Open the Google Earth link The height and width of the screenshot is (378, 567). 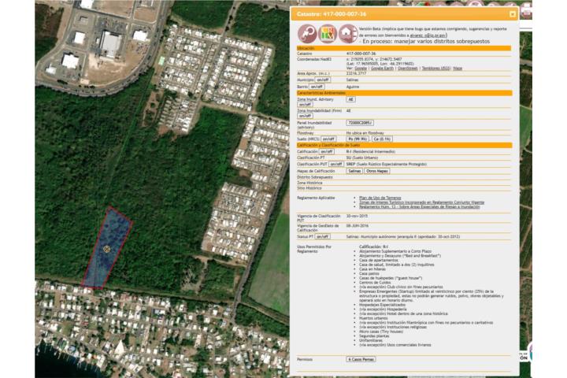tap(382, 68)
